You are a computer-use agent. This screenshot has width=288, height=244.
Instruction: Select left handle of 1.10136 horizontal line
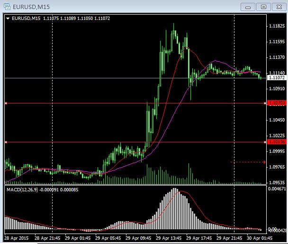[6, 142]
